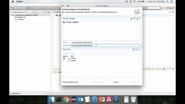Maximize the editor area
The width and height of the screenshot is (185, 104).
(x=173, y=12)
